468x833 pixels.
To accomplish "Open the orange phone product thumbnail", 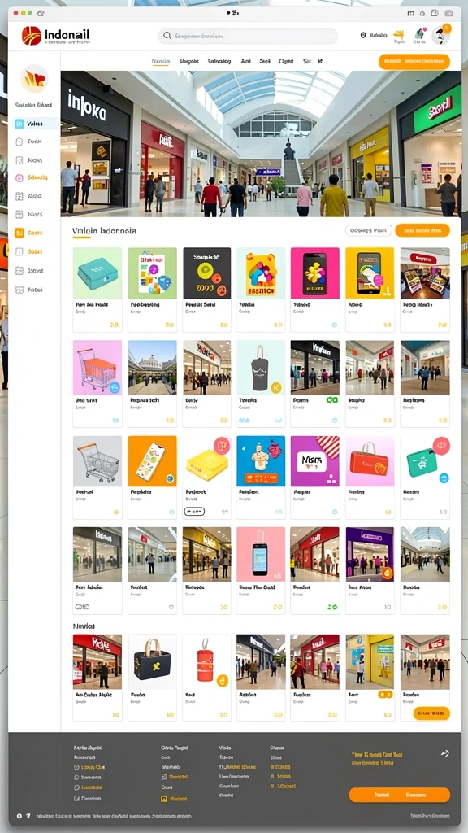I will pyautogui.click(x=152, y=461).
